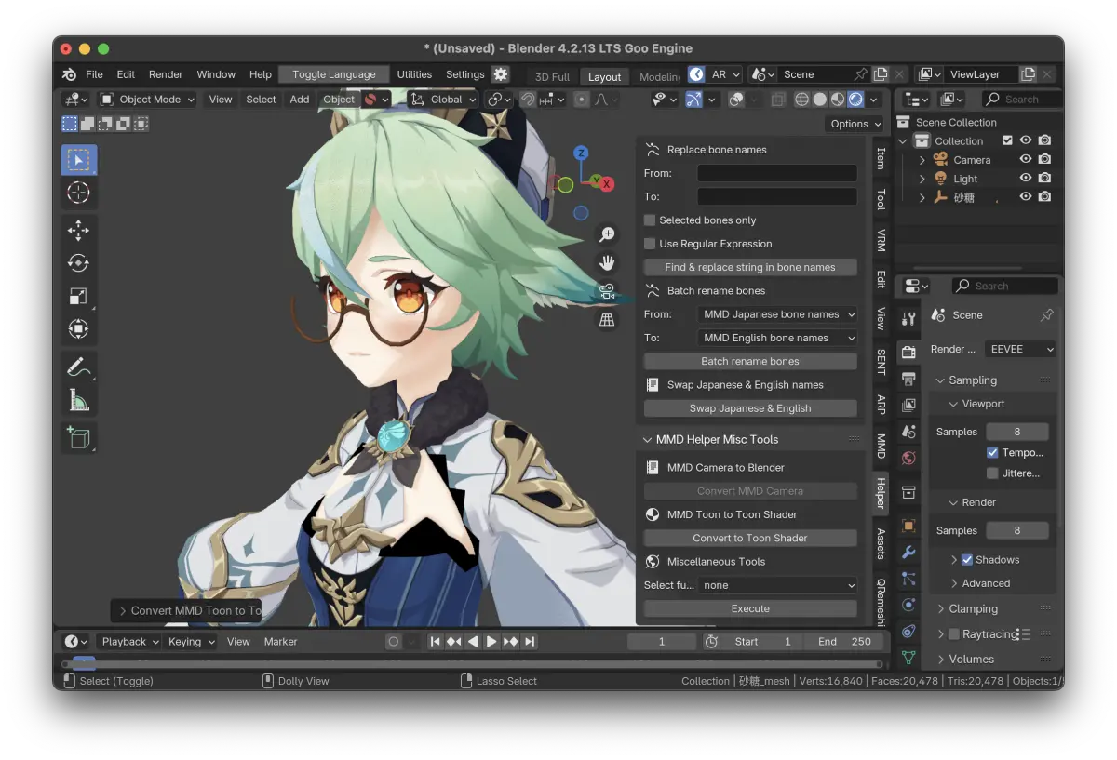This screenshot has width=1117, height=760.
Task: Pin the Scene properties panel
Action: [1046, 315]
